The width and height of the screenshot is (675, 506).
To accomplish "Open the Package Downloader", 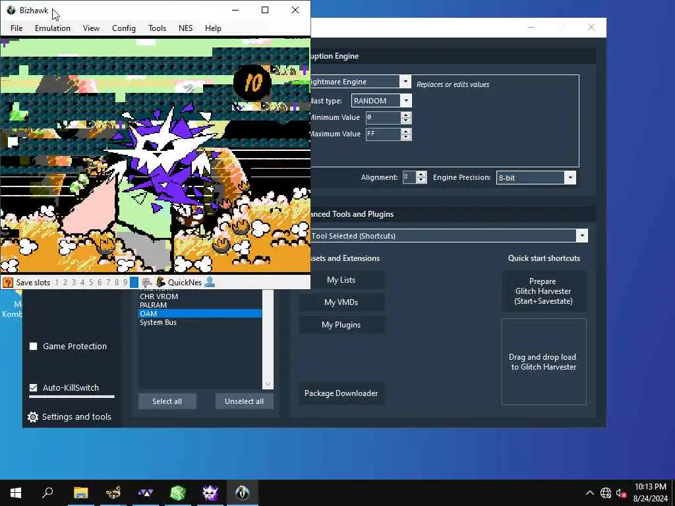I will coord(342,393).
